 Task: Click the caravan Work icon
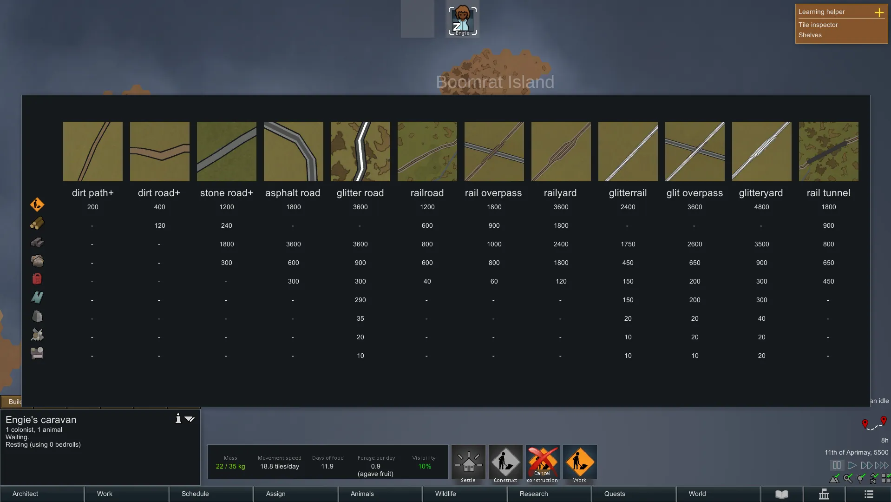[x=579, y=462]
